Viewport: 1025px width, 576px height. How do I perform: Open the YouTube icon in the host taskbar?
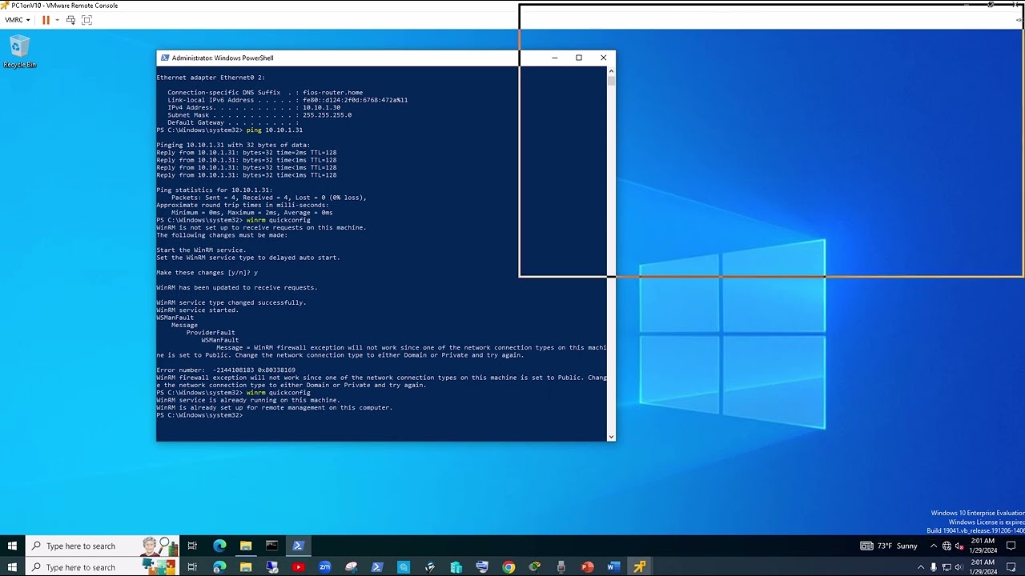pyautogui.click(x=299, y=567)
